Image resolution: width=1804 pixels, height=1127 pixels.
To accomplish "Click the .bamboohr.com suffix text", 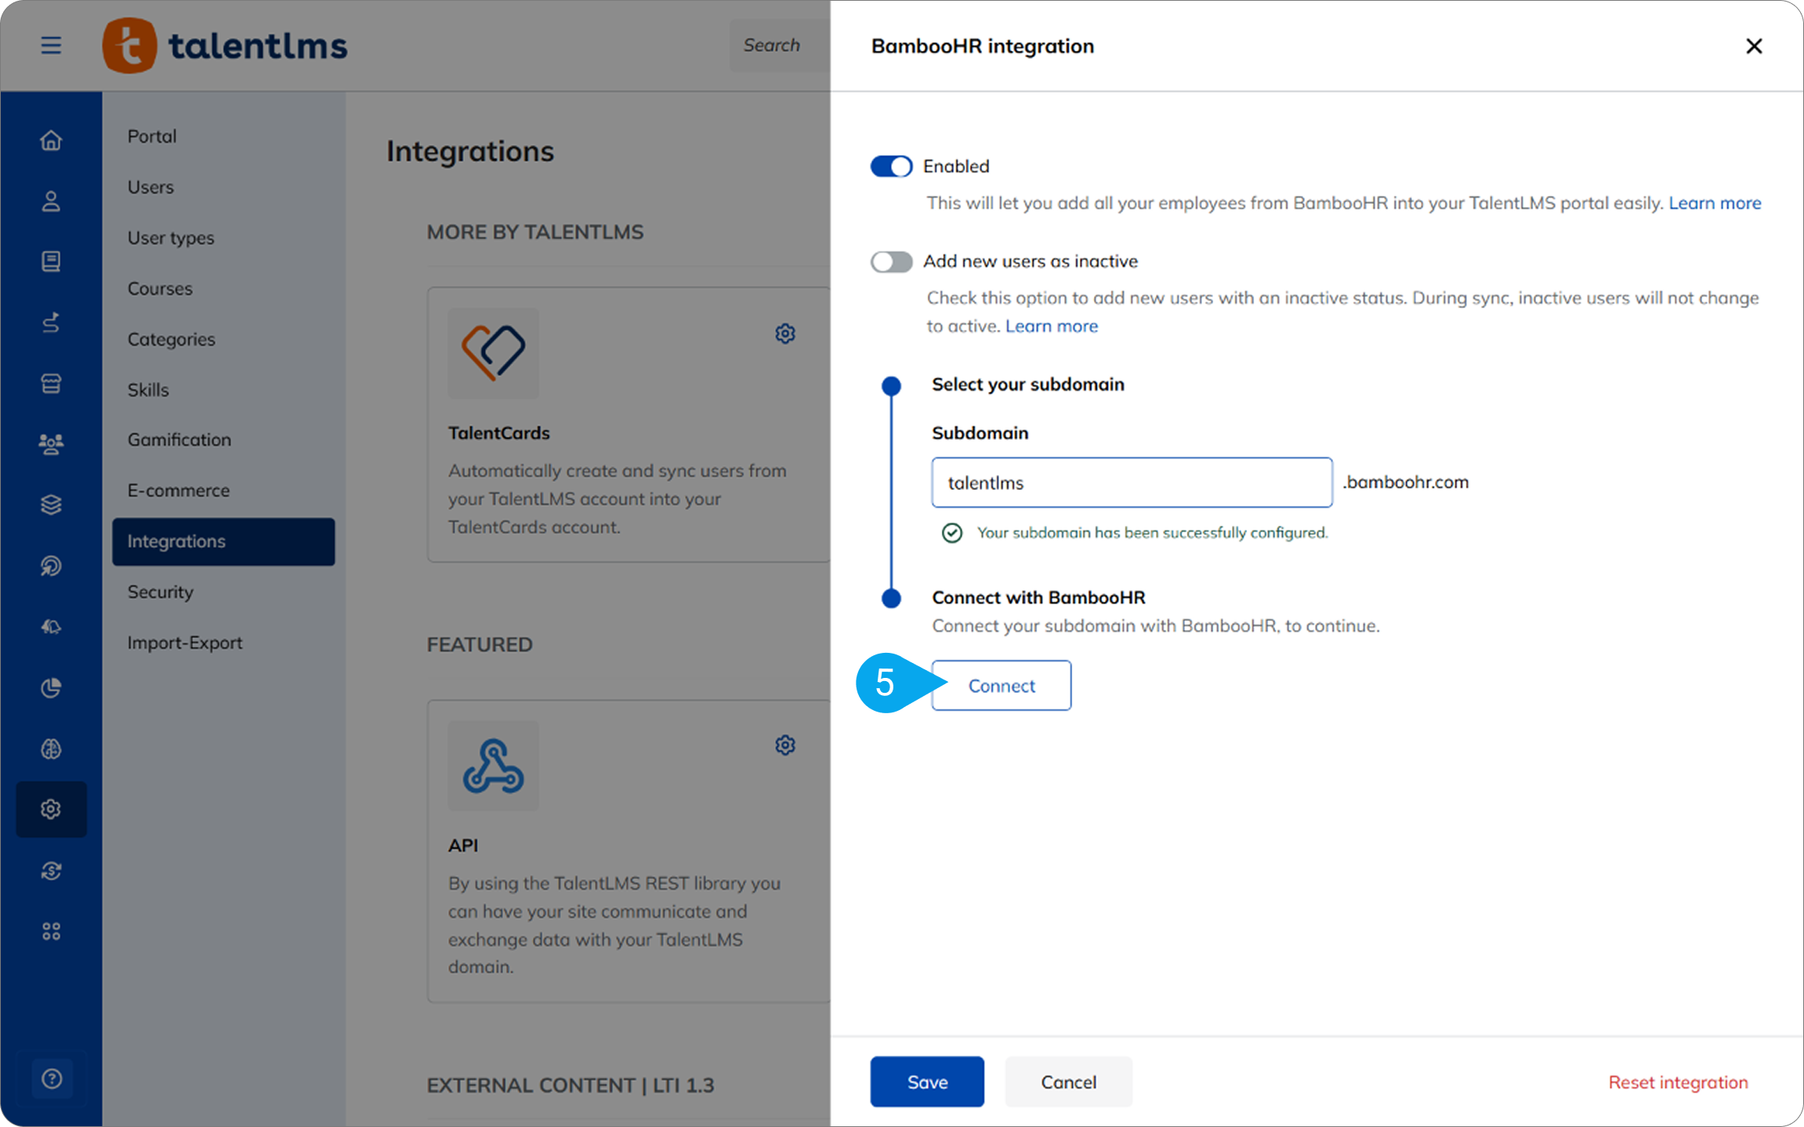I will click(1406, 482).
